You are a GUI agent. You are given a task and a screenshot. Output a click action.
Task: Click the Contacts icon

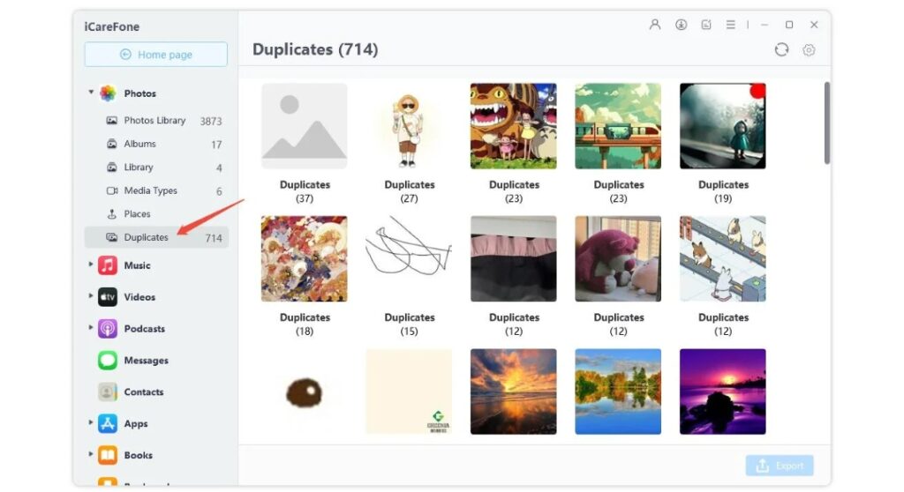point(108,392)
